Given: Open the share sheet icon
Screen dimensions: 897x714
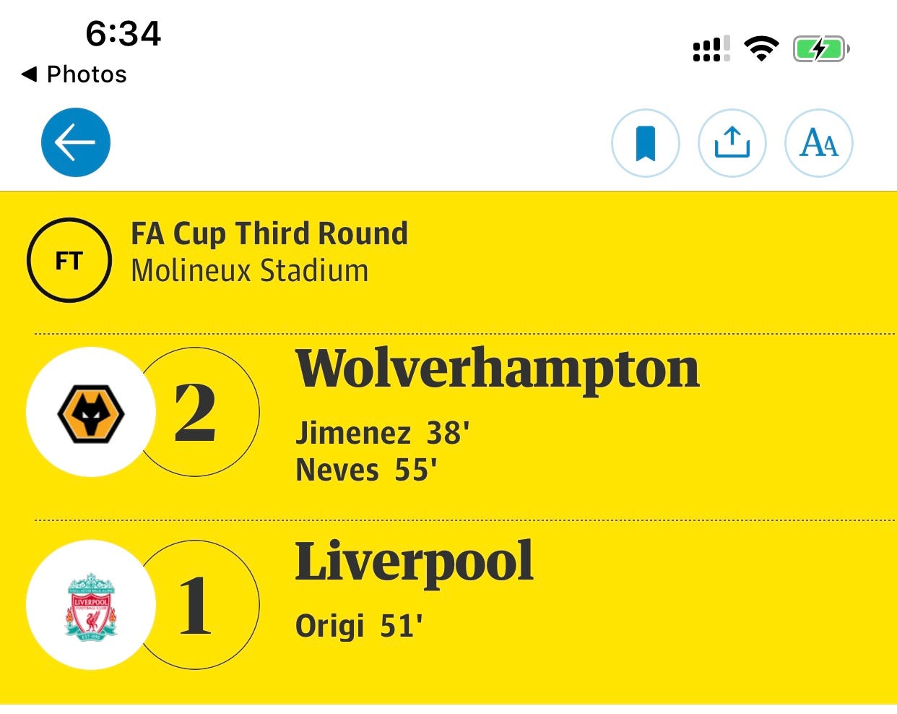Looking at the screenshot, I should coord(732,143).
